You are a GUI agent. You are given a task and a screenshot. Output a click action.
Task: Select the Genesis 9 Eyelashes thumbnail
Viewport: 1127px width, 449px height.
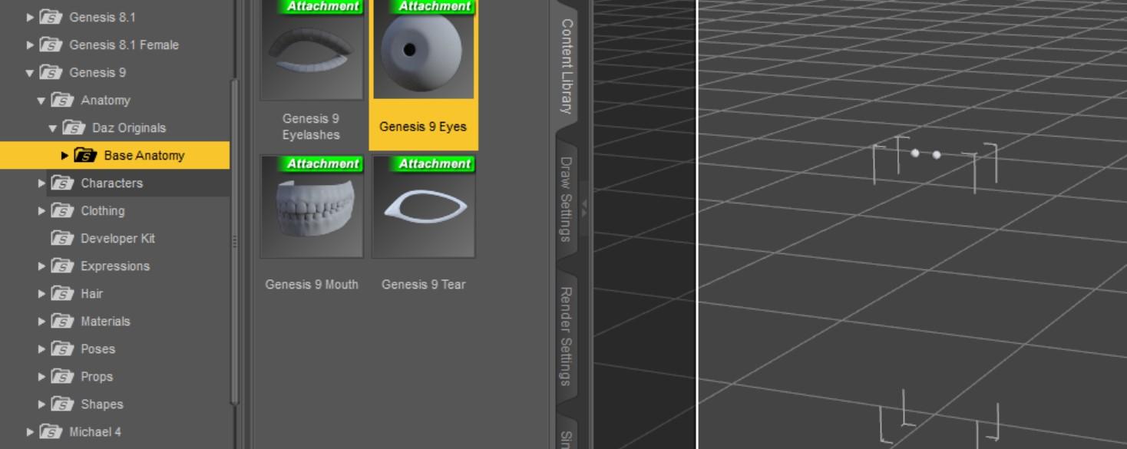(x=312, y=49)
